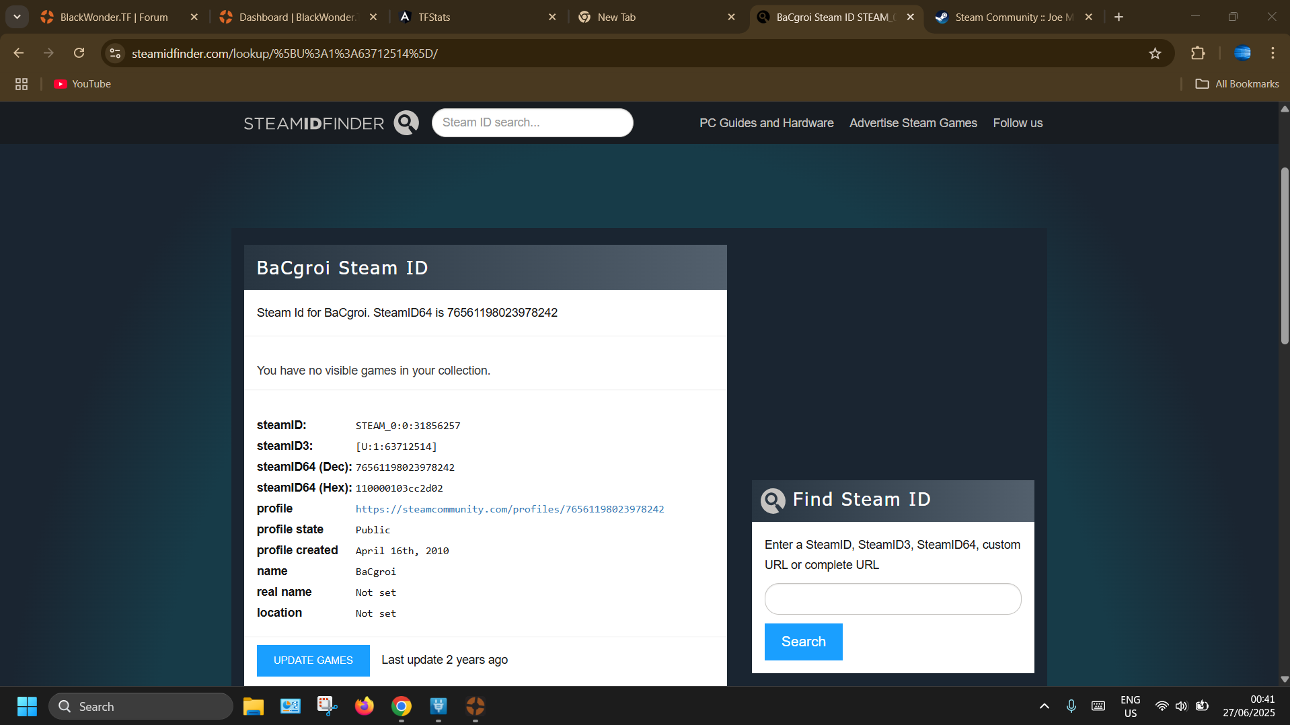Open All Bookmarks folder

[1237, 84]
